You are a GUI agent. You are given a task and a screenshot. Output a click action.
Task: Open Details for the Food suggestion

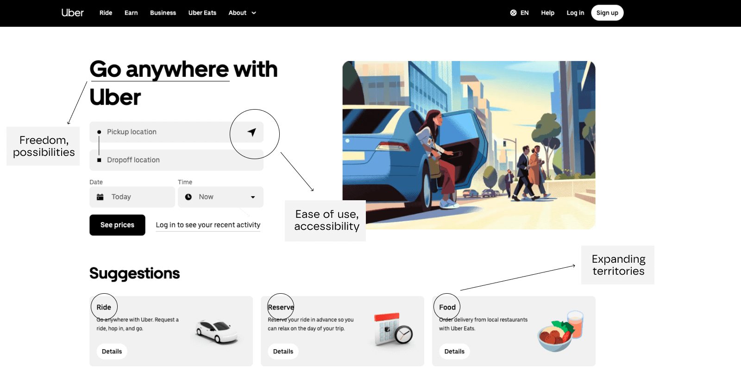[x=454, y=351]
